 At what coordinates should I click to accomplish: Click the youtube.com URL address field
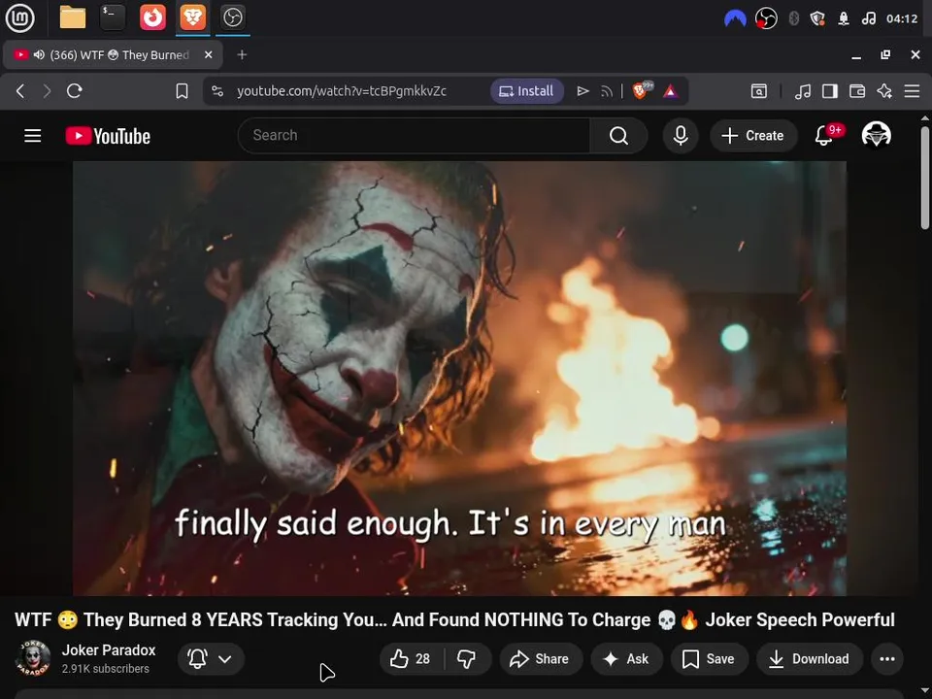pyautogui.click(x=342, y=91)
